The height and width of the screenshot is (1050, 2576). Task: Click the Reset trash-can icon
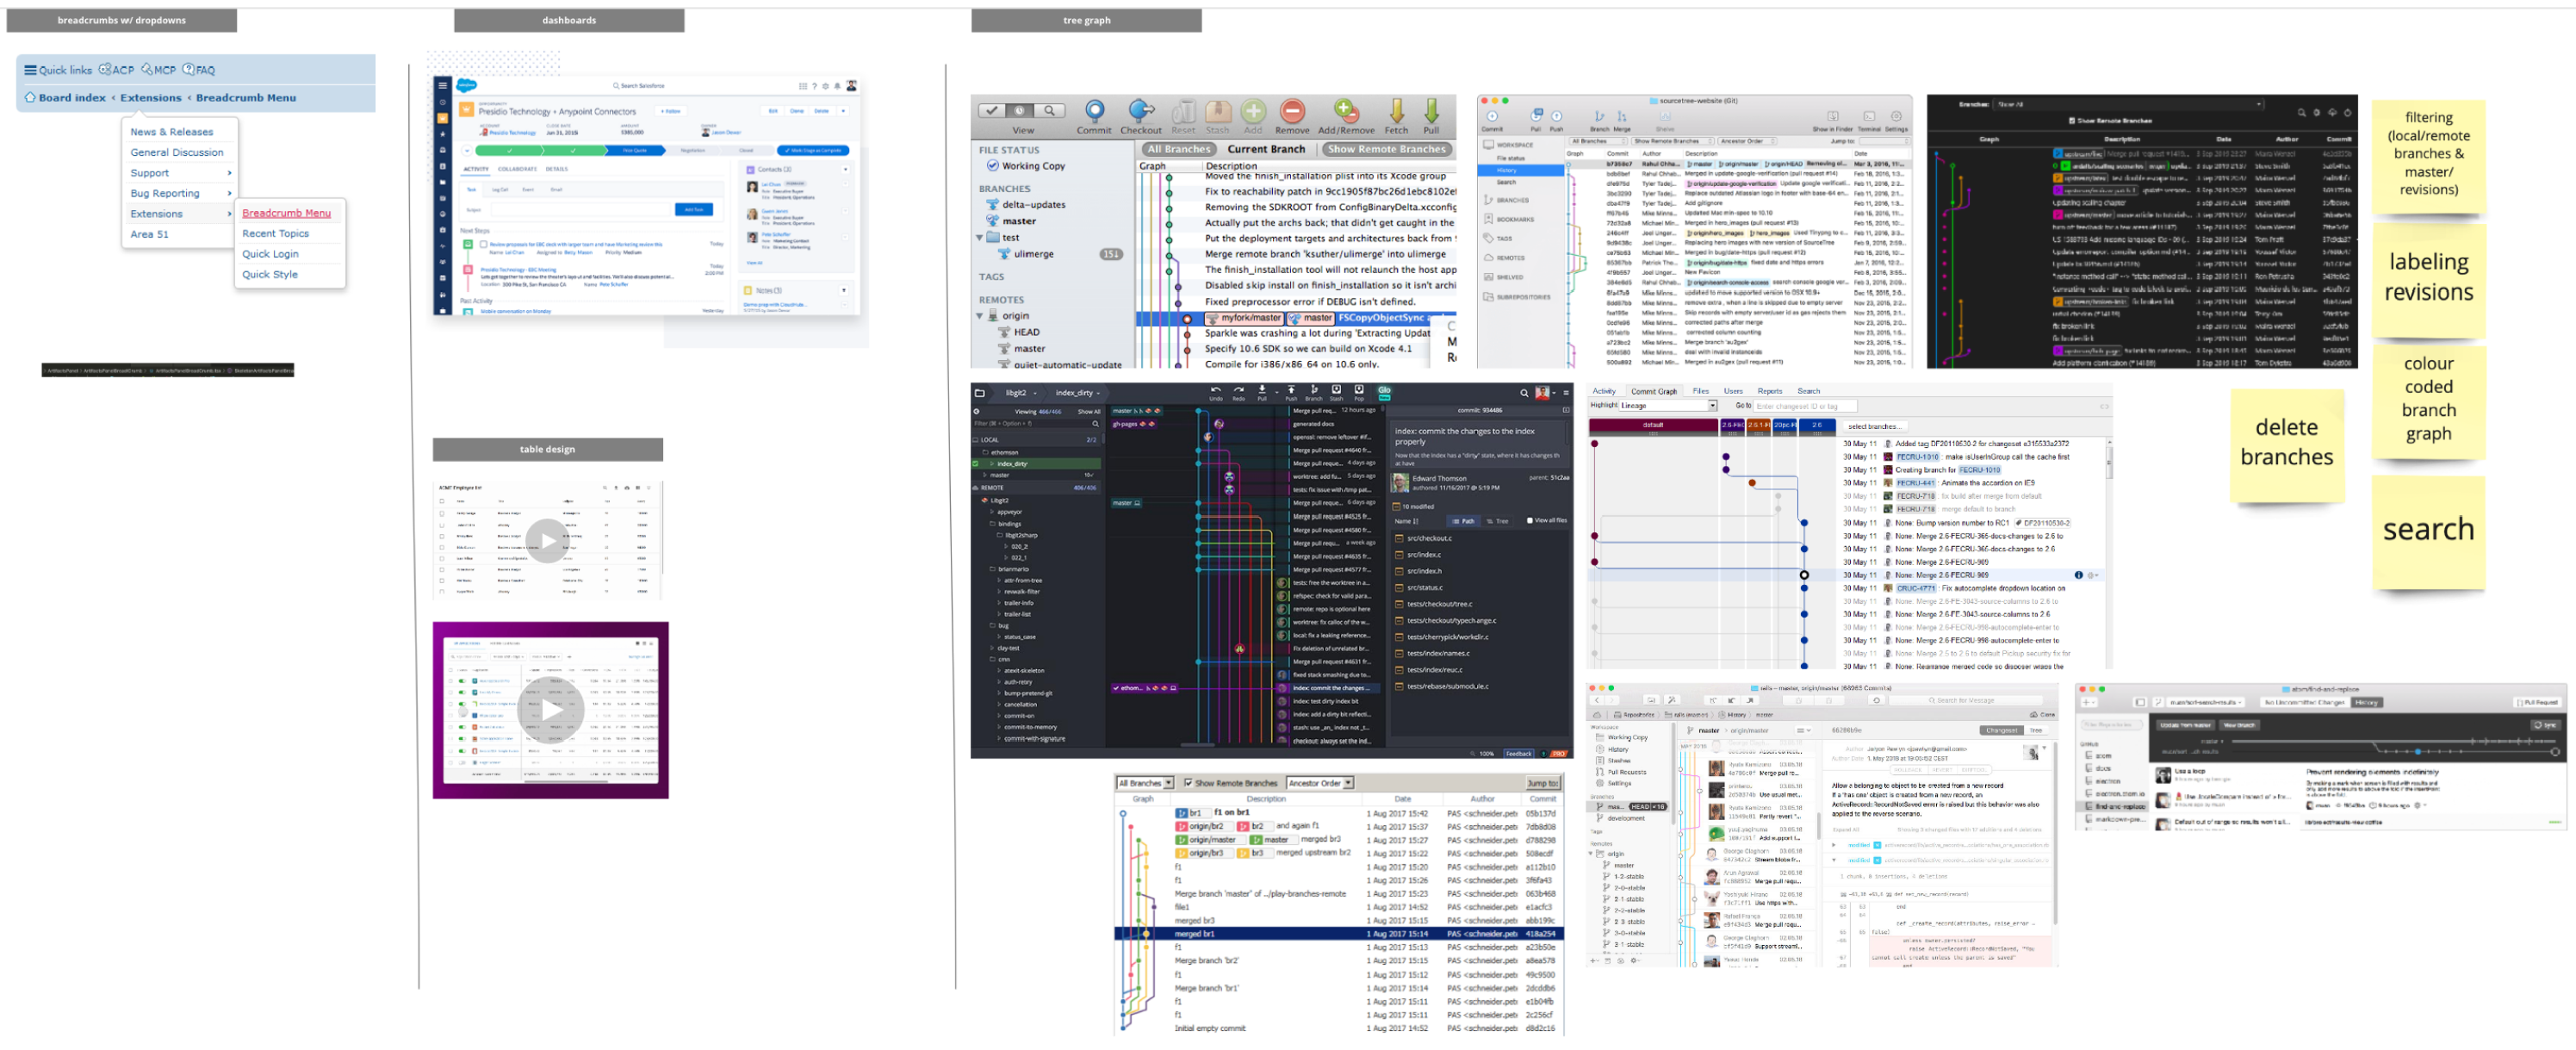click(1183, 111)
